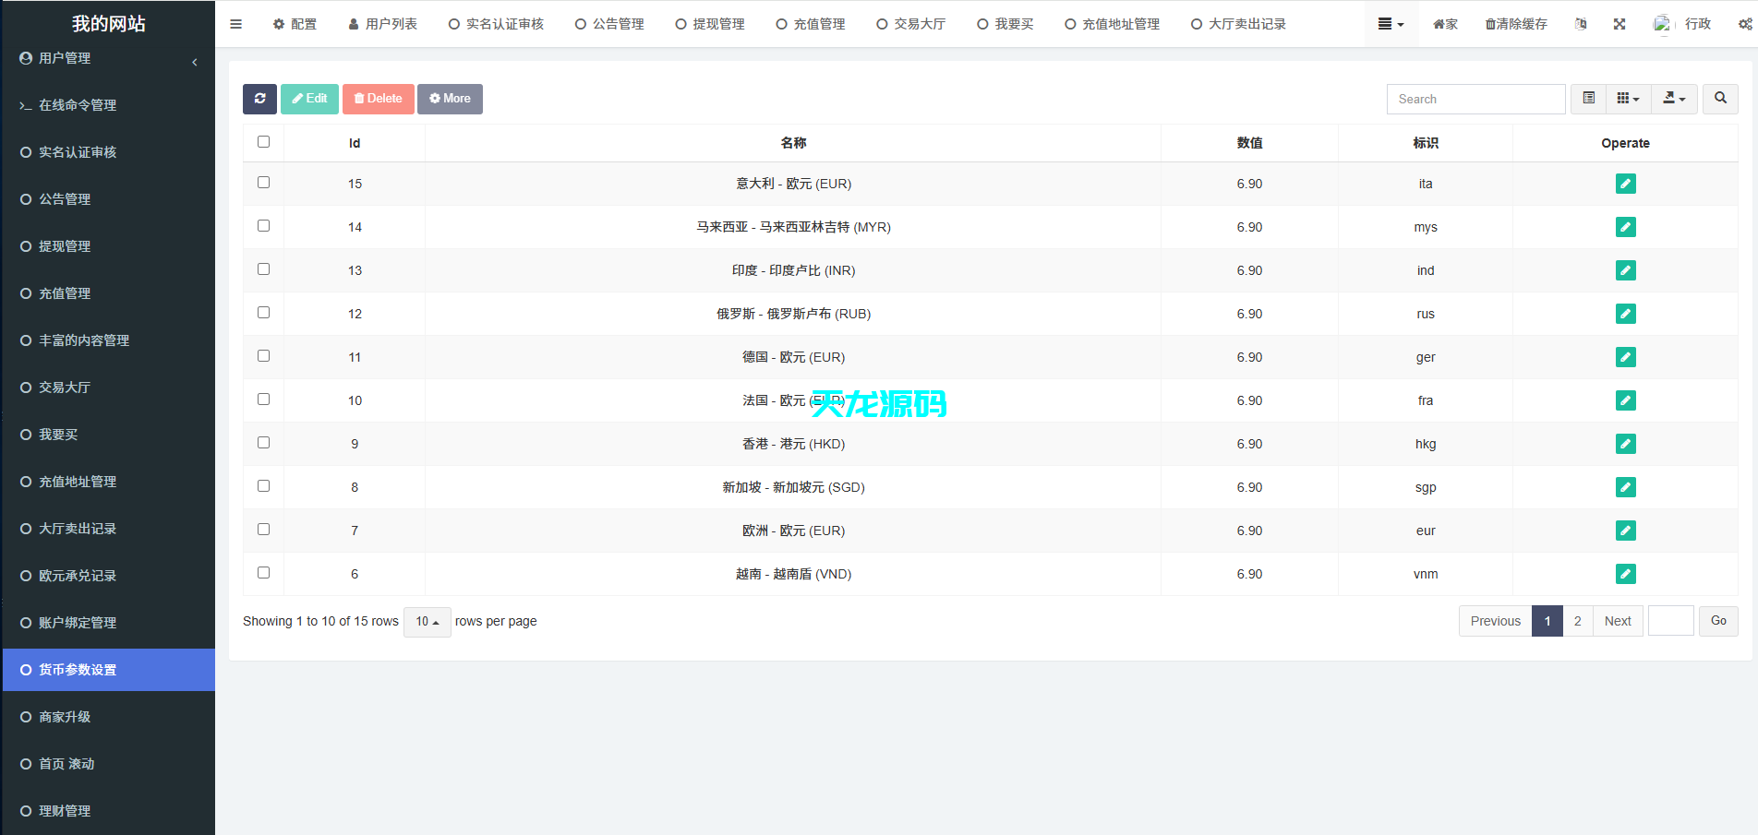1758x835 pixels.
Task: Select the checkbox next to 德国 - 欧元
Action: [x=263, y=355]
